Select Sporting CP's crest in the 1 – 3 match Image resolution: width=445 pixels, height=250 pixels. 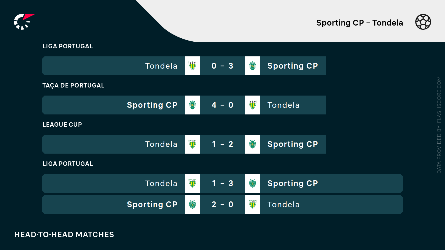click(x=253, y=183)
